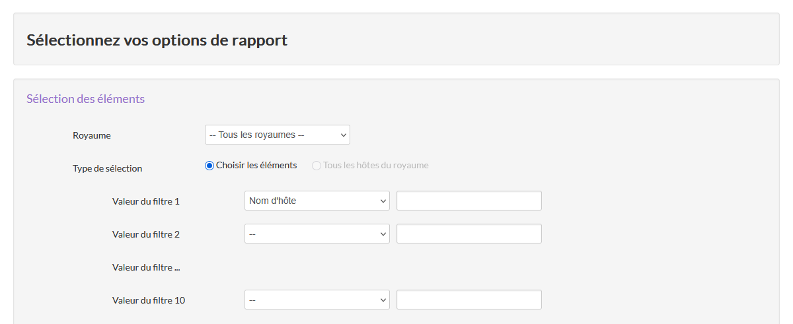Expand the filter 2 type dropdown
793x324 pixels.
coord(317,234)
